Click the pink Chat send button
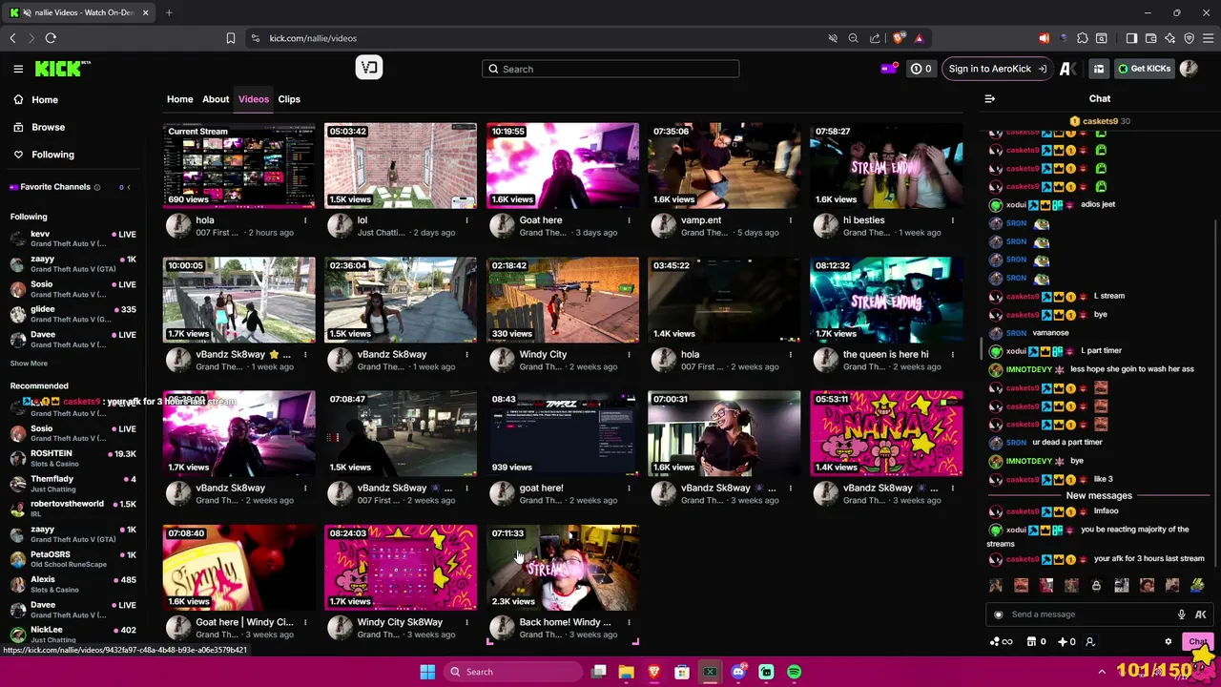Viewport: 1221px width, 687px height. (1197, 642)
